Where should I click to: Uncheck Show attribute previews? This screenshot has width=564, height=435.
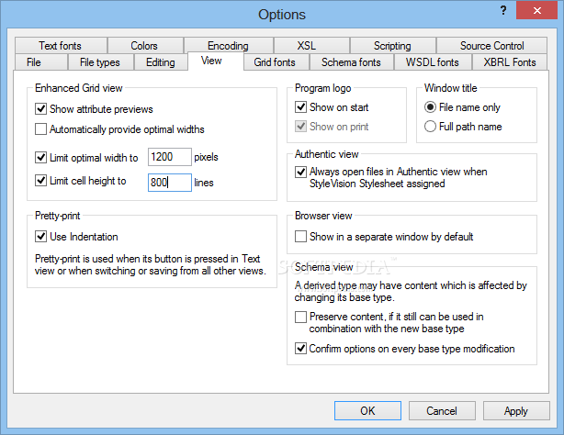40,109
